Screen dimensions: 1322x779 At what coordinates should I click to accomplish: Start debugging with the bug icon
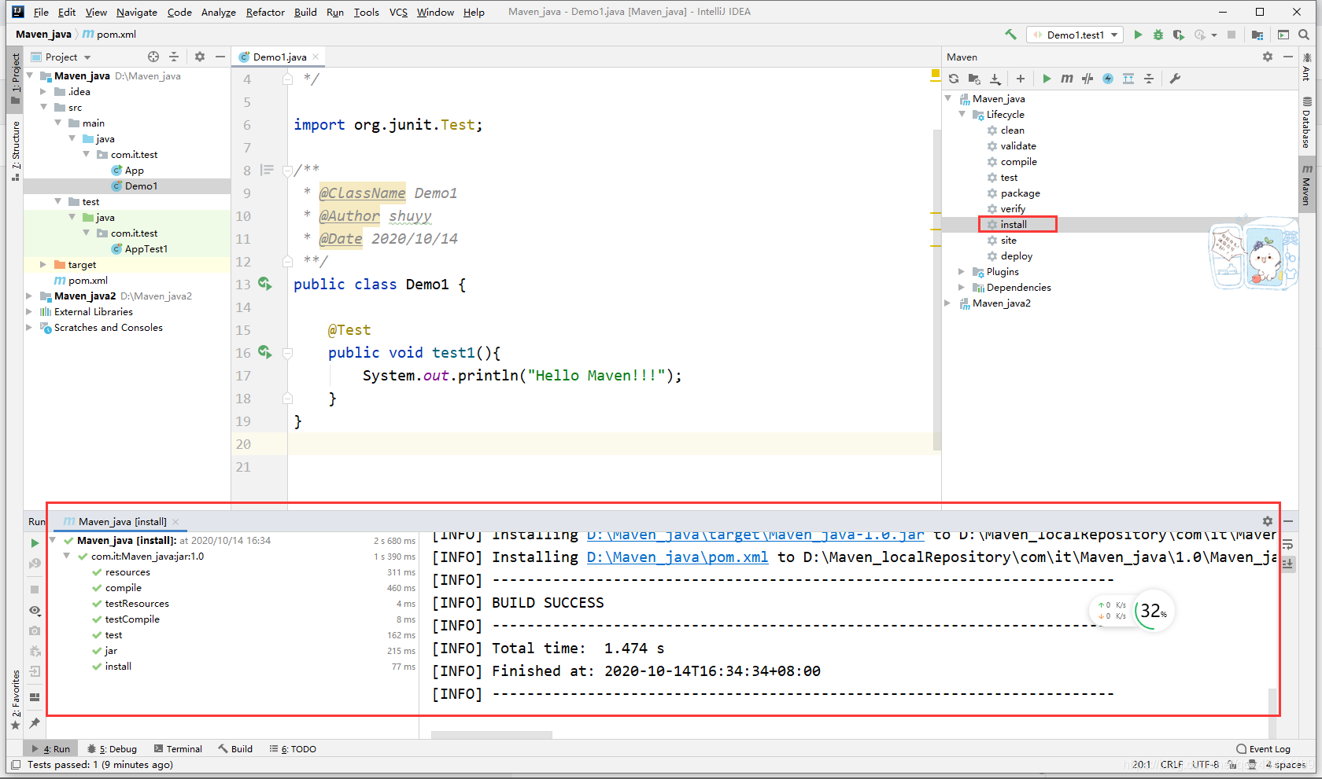point(1158,35)
